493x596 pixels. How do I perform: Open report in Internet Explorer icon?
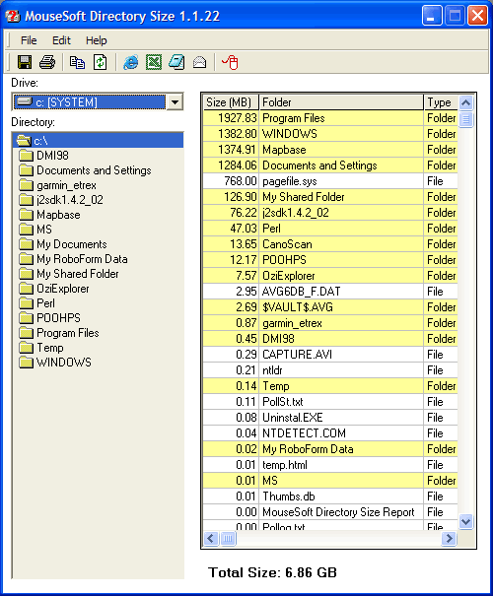click(x=131, y=62)
